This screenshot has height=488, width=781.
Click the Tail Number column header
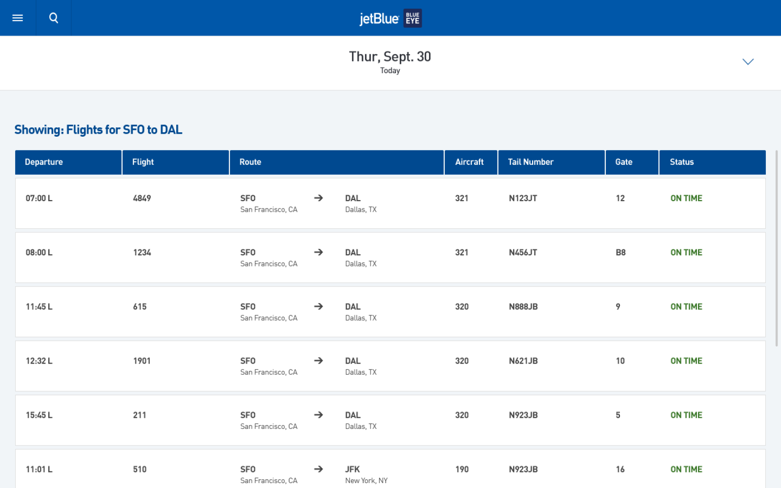531,162
